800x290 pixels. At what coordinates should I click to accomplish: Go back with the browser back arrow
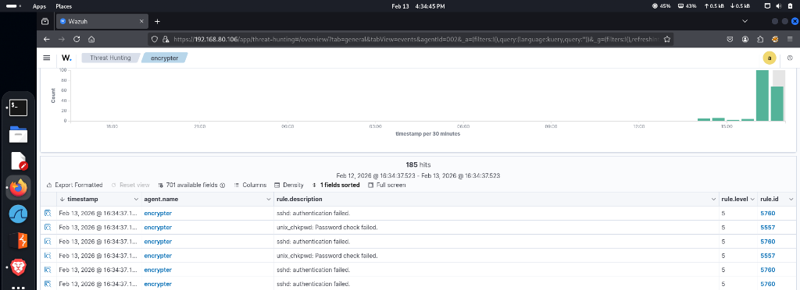(x=46, y=39)
